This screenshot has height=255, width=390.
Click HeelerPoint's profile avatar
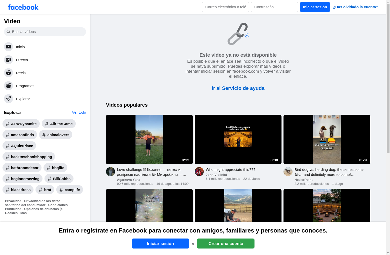point(288,172)
